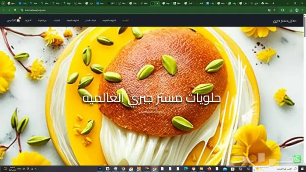
Task: Click the translate page icon in address bar
Action: [x=269, y=10]
